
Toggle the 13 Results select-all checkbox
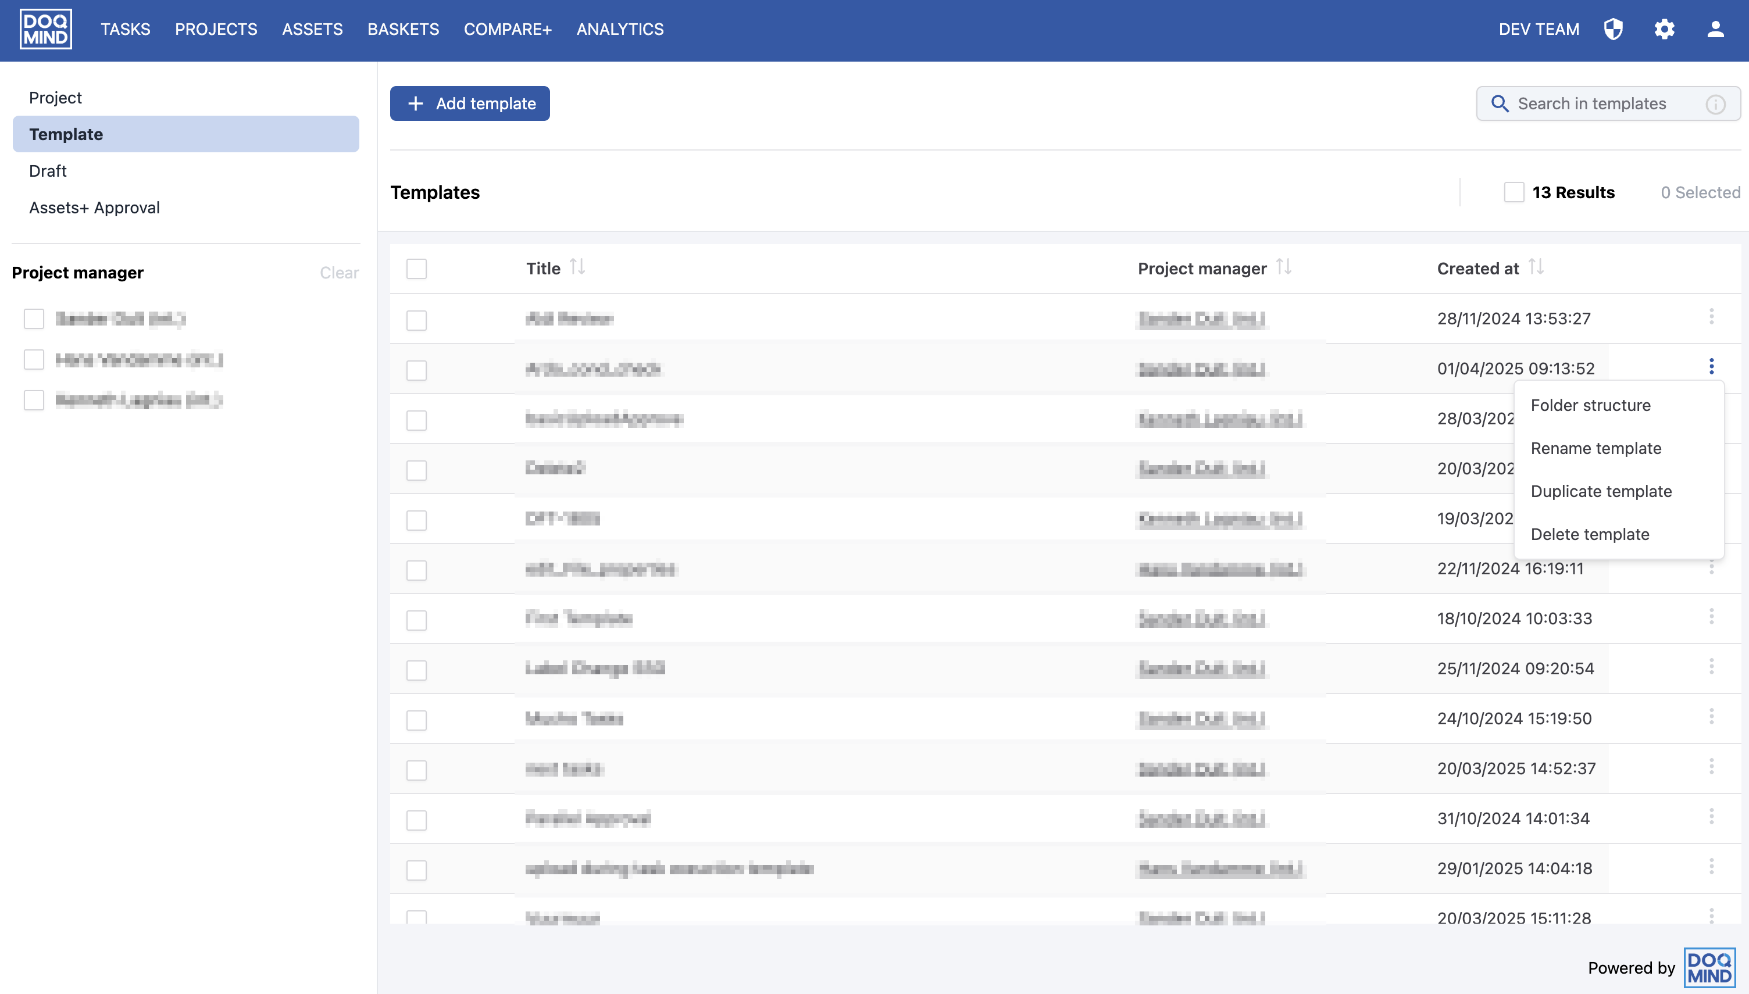(x=1514, y=192)
